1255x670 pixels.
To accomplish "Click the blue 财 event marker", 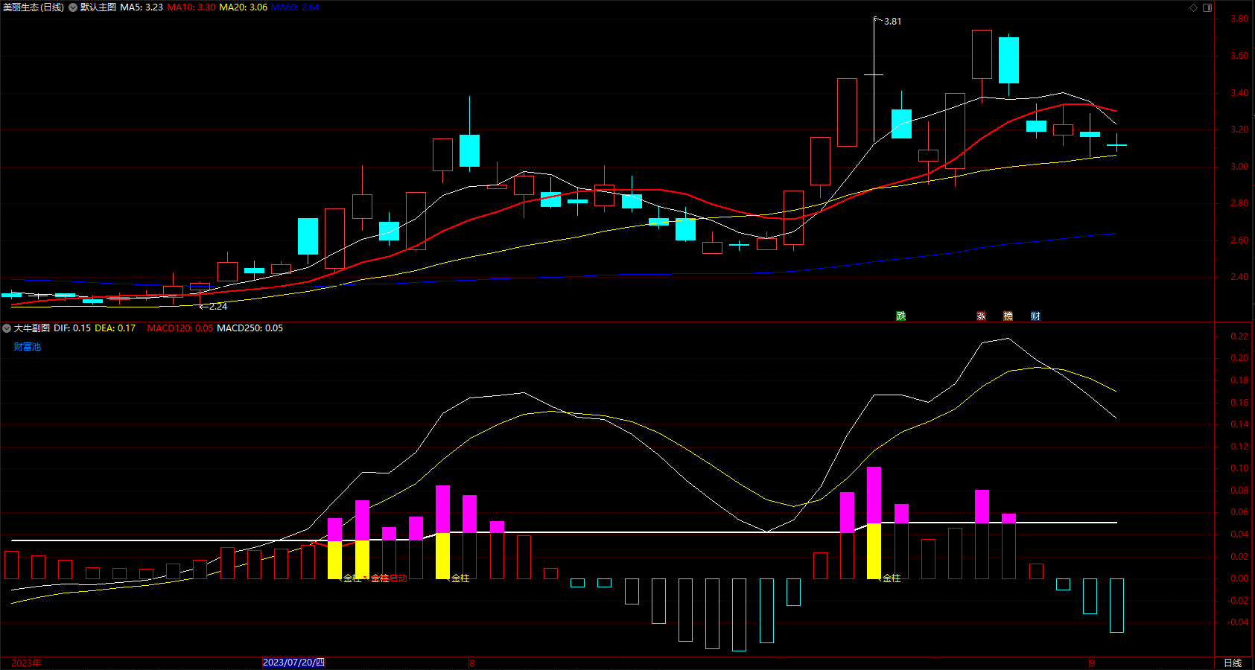I will pyautogui.click(x=1035, y=316).
